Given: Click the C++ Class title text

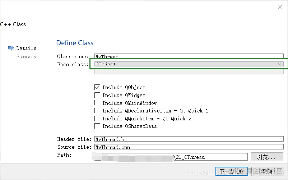Looking at the screenshot, I should pyautogui.click(x=13, y=24).
